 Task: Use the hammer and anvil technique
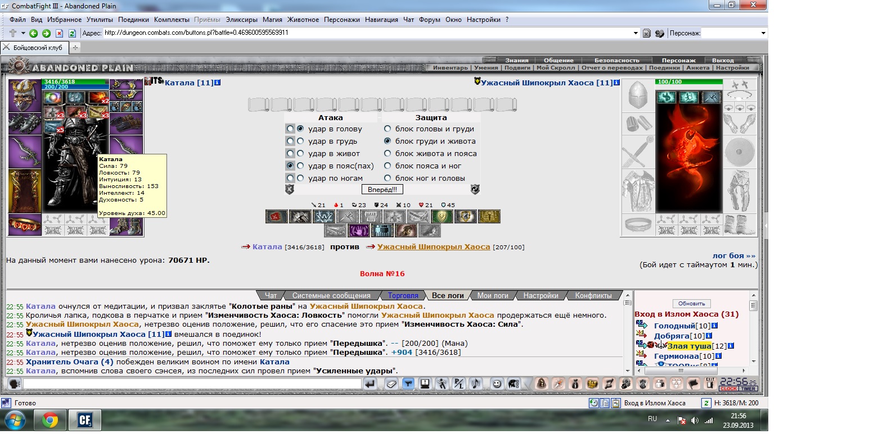(300, 217)
